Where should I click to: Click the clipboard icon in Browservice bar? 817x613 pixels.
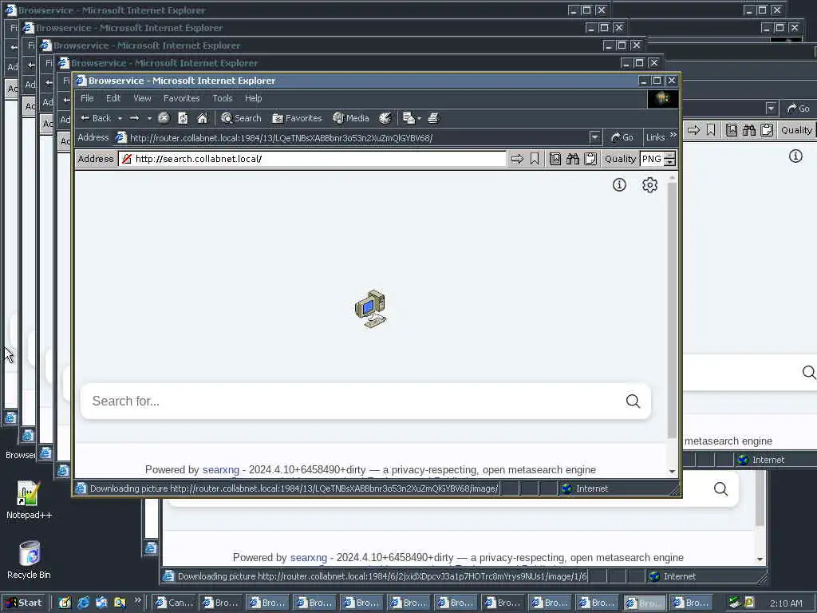pyautogui.click(x=590, y=159)
